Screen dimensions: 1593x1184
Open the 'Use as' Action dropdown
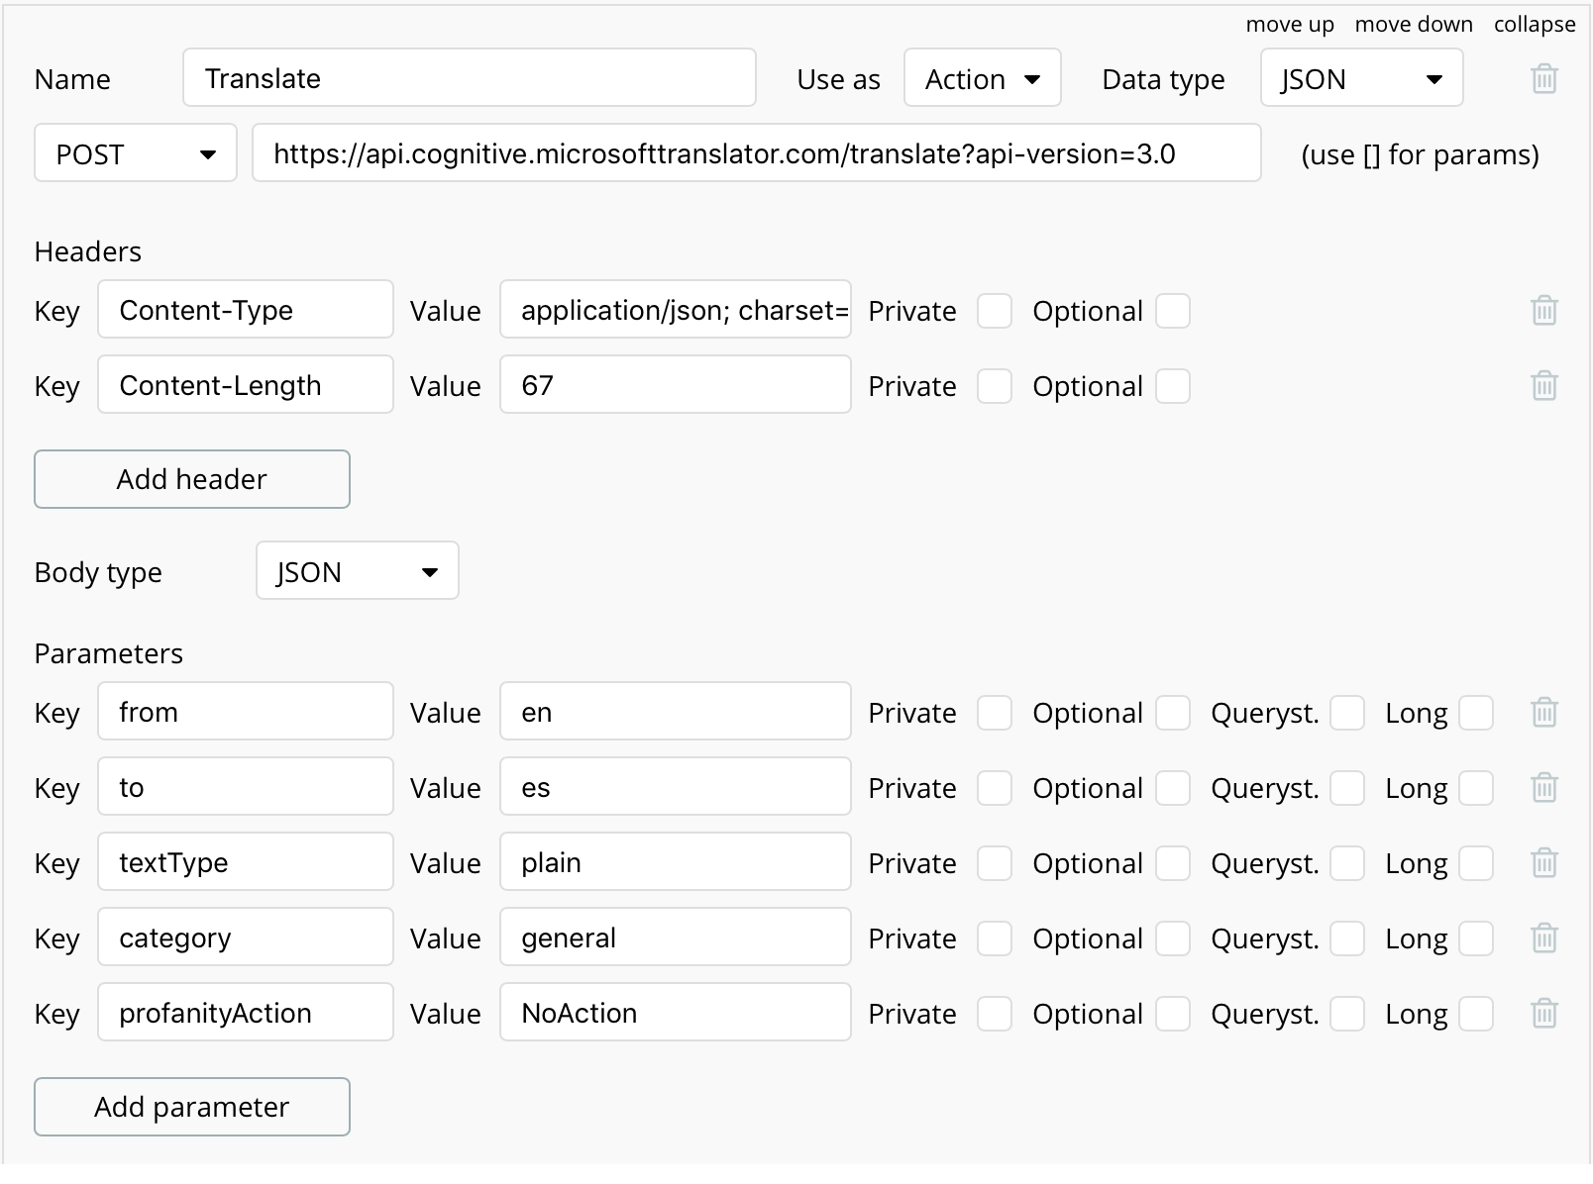tap(982, 78)
